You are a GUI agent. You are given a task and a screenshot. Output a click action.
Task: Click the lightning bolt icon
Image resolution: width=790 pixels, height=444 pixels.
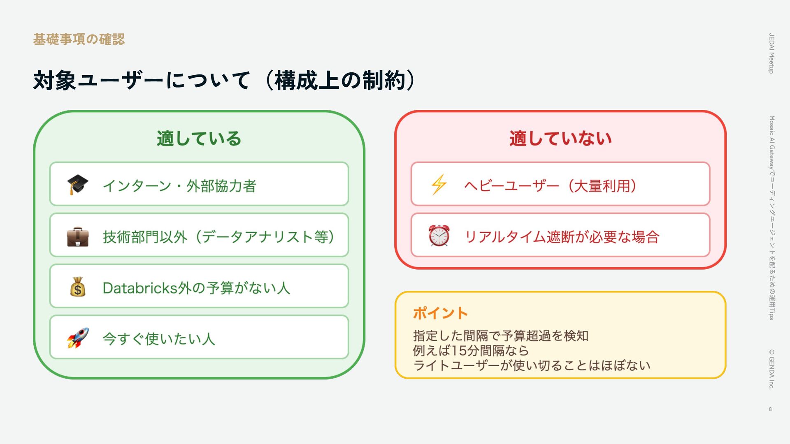click(439, 184)
